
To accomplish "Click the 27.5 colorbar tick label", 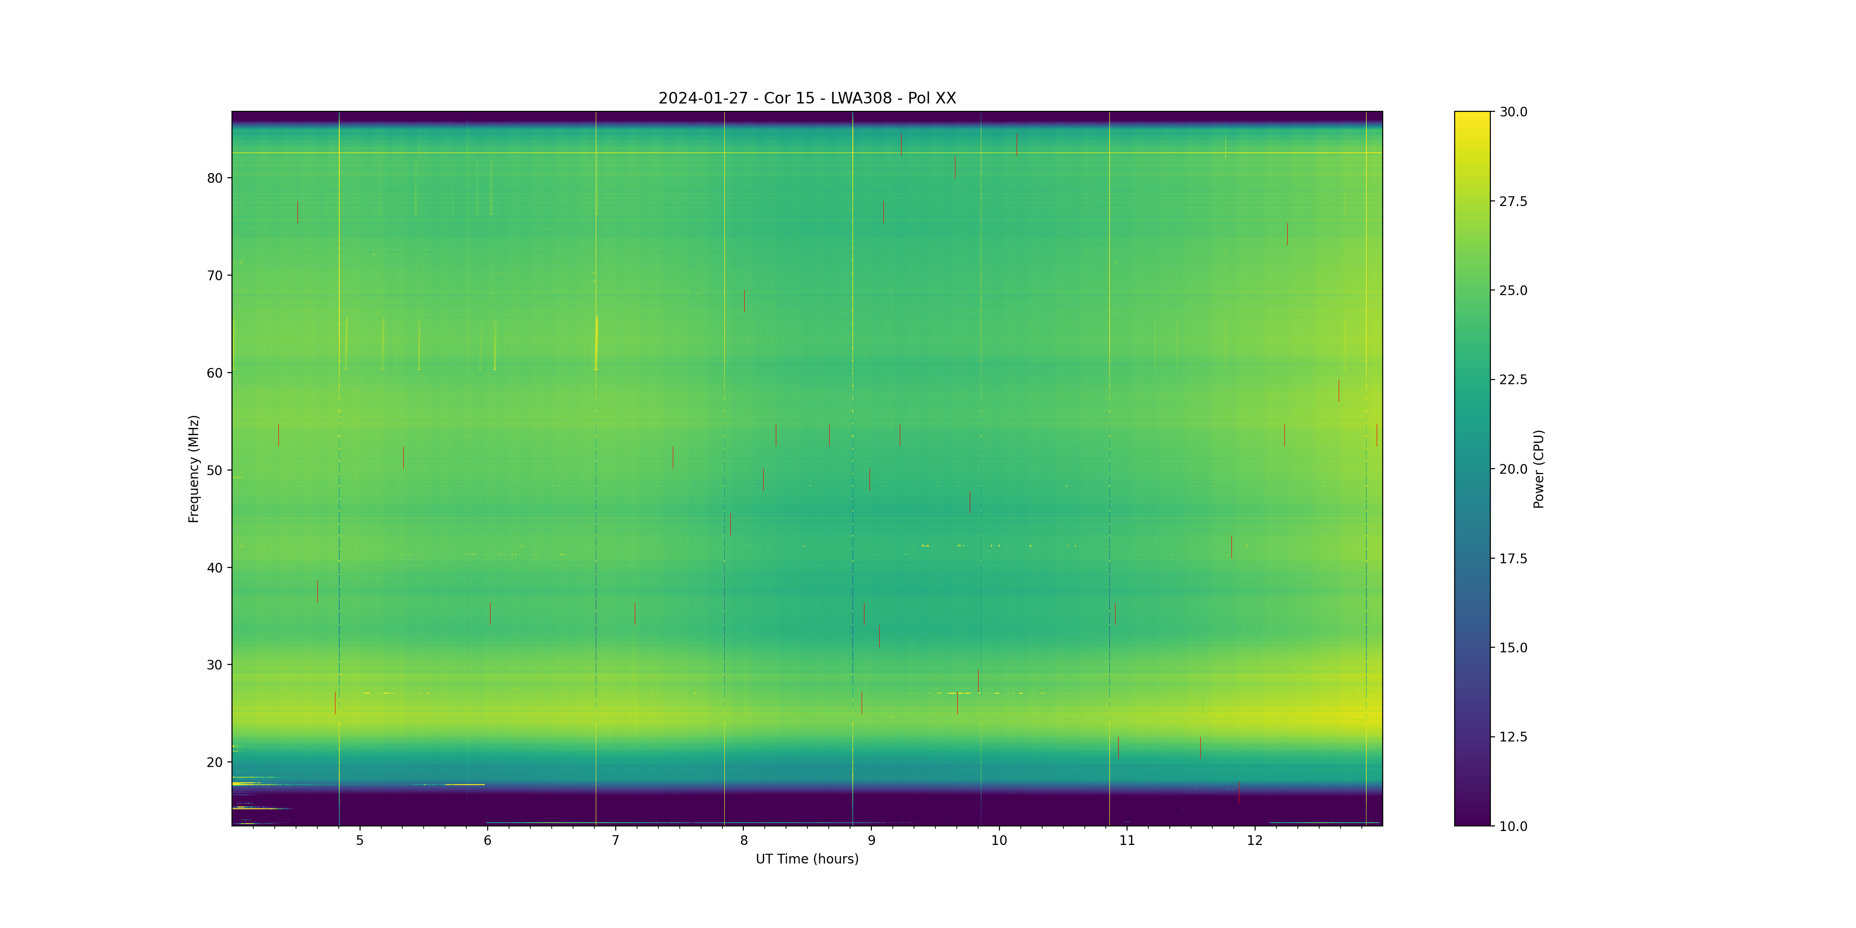I will pos(1513,201).
